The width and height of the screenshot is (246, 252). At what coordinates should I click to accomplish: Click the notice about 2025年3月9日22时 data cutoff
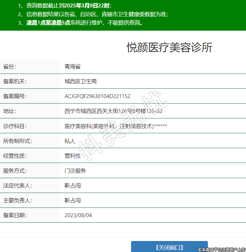click(65, 5)
